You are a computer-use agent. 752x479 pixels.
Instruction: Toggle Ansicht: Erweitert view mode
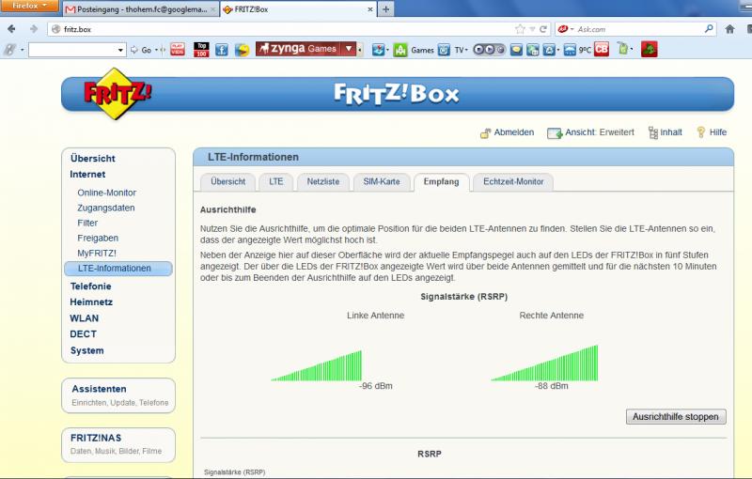591,132
